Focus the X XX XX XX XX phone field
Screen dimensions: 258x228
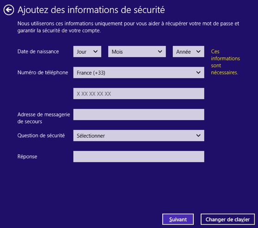(x=139, y=94)
